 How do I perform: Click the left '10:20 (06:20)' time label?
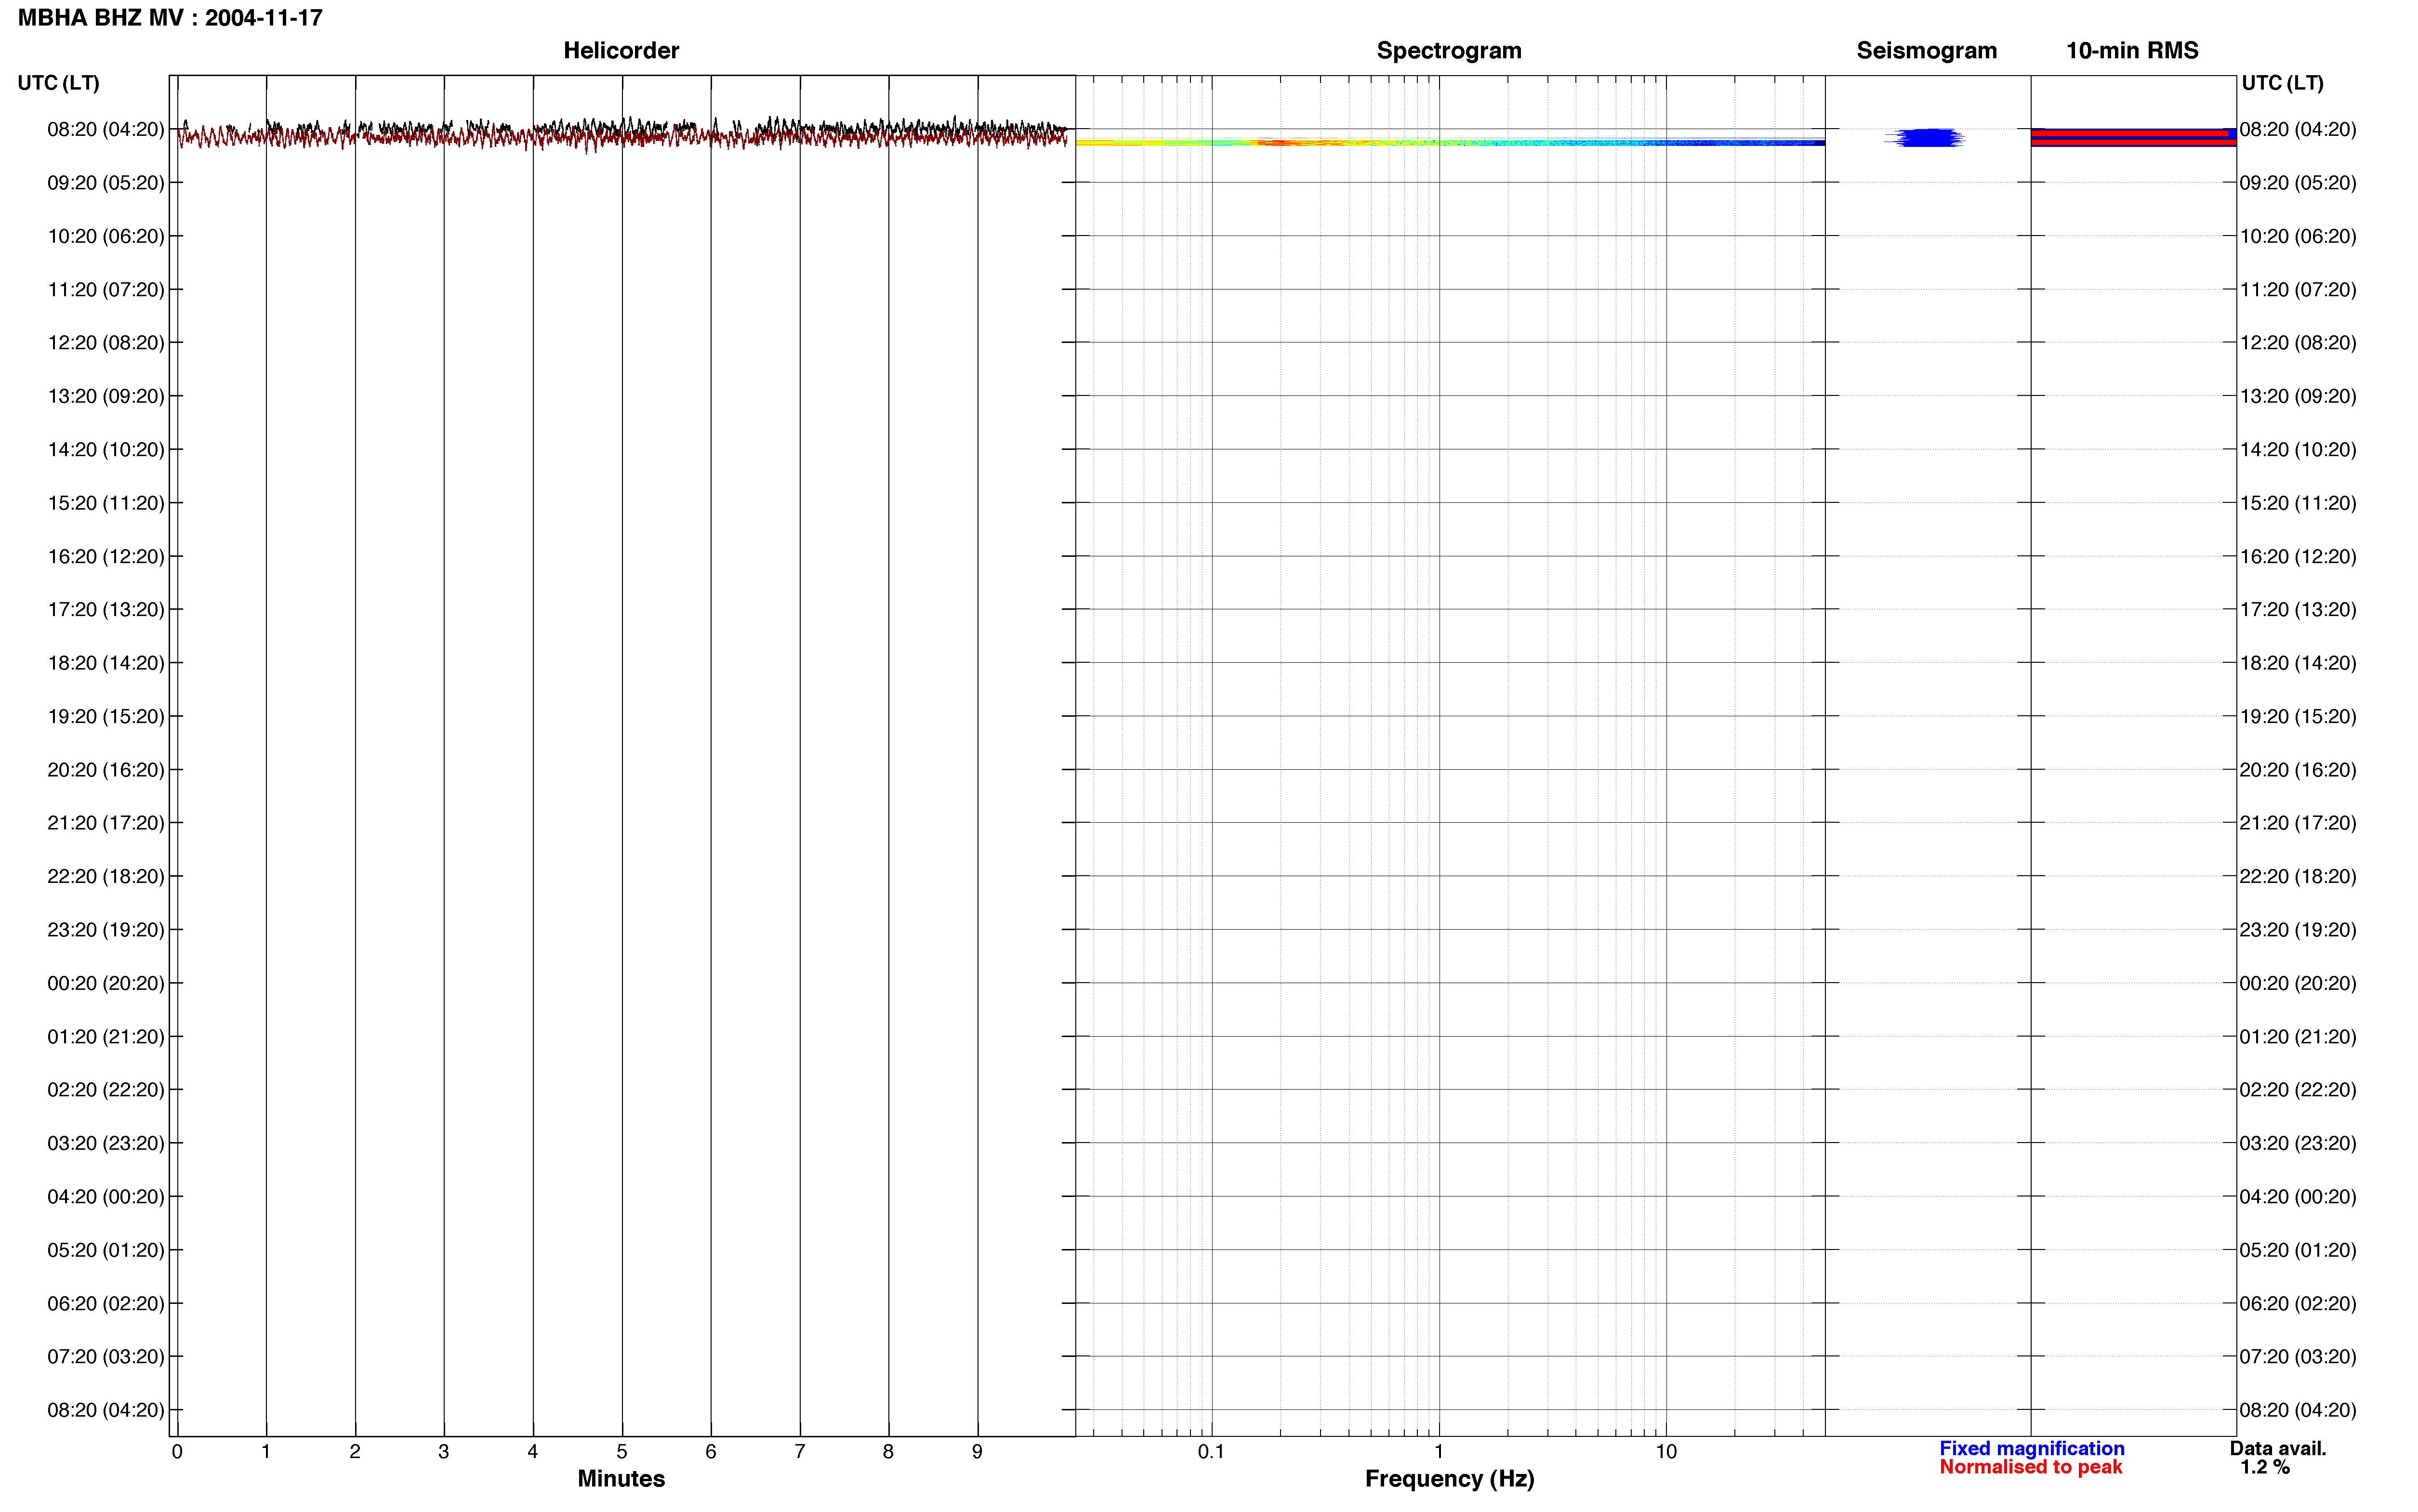point(106,236)
